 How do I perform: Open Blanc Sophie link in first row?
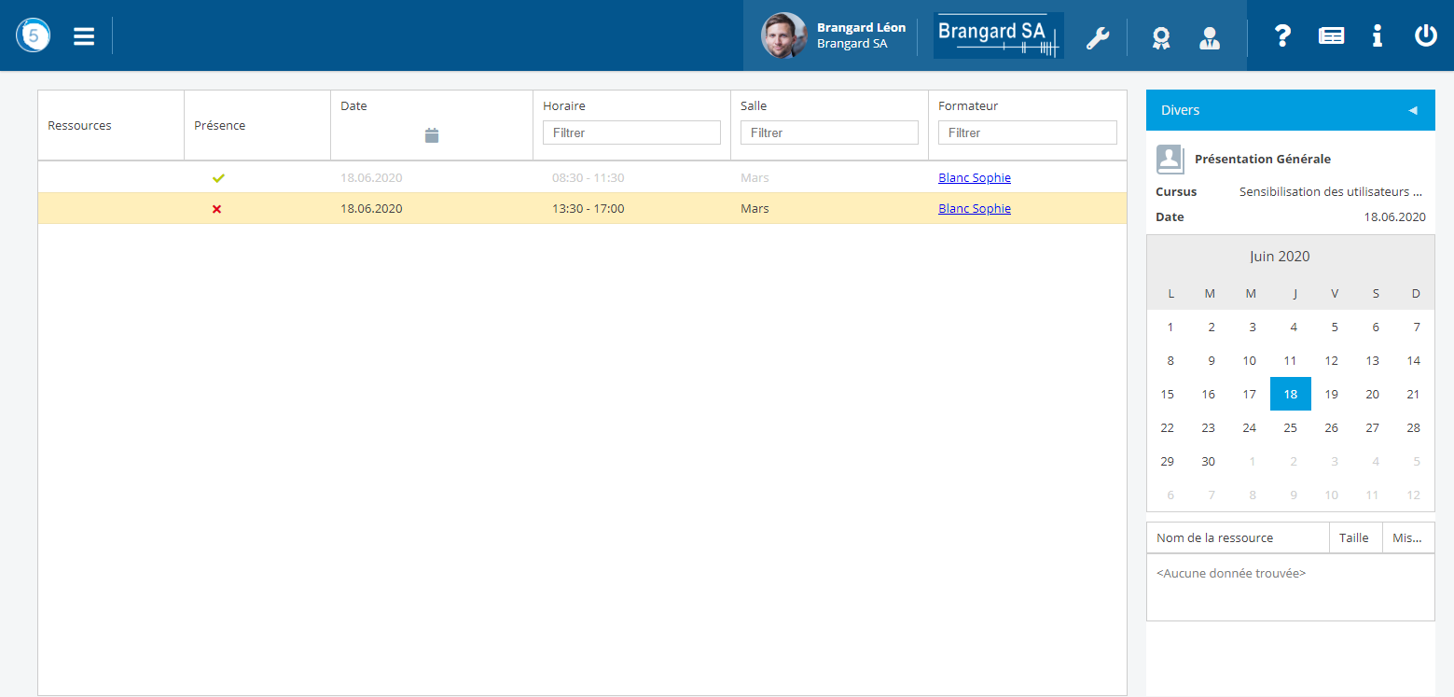pos(974,178)
